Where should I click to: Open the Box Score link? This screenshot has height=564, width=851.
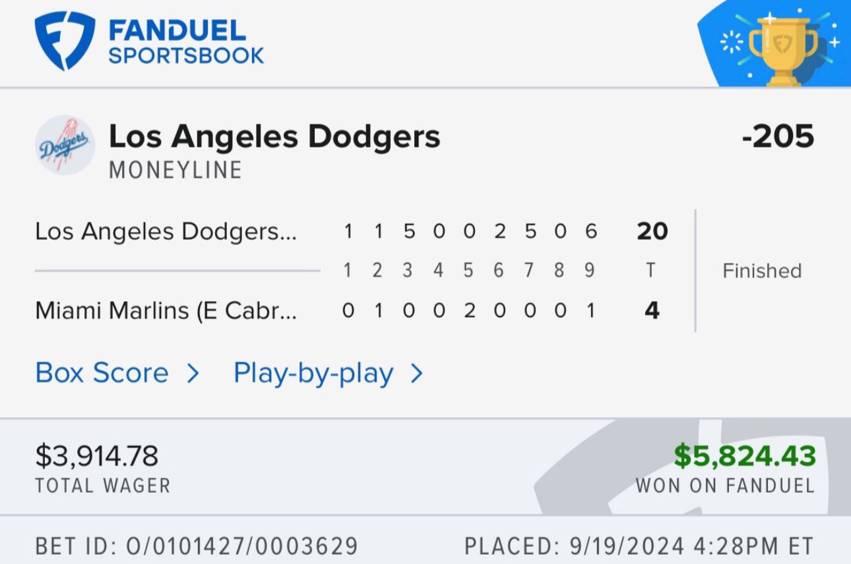click(102, 373)
